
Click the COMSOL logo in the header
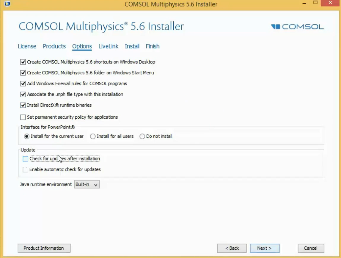pyautogui.click(x=298, y=27)
